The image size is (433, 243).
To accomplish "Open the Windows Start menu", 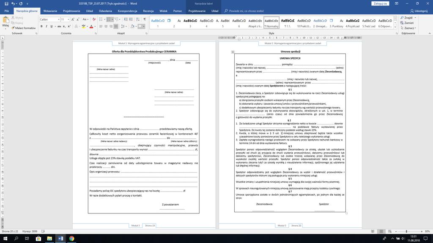I will click(5, 239).
